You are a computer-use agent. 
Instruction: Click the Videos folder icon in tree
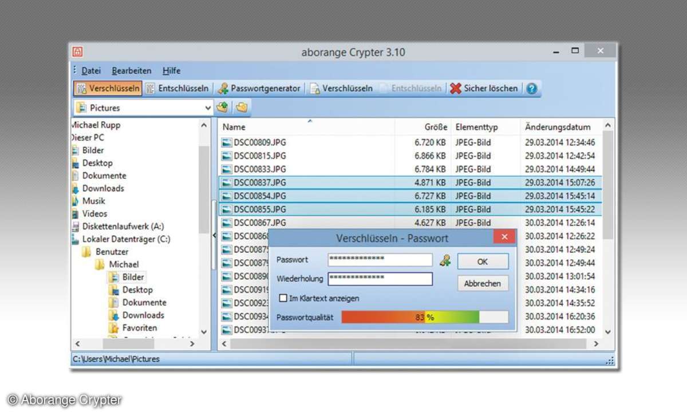coord(75,213)
